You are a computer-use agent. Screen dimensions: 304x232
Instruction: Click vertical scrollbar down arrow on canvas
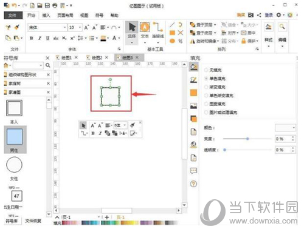pyautogui.click(x=184, y=205)
